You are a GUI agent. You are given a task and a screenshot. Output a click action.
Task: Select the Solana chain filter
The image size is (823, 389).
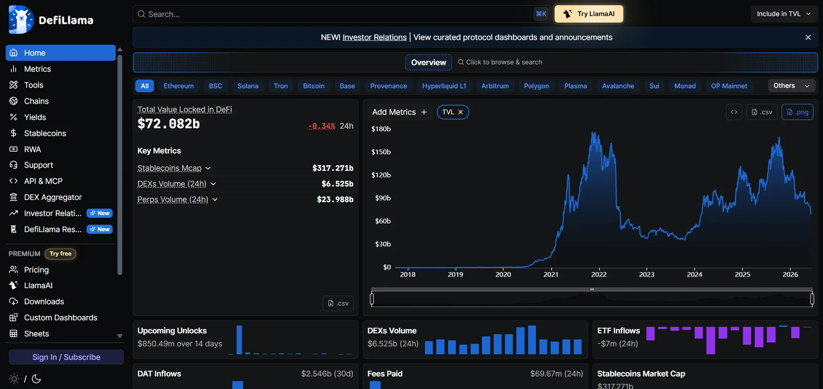point(248,86)
